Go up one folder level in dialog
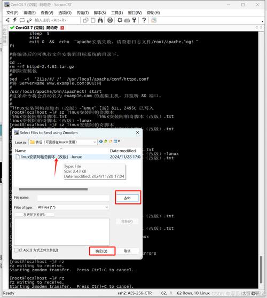 coord(106,141)
